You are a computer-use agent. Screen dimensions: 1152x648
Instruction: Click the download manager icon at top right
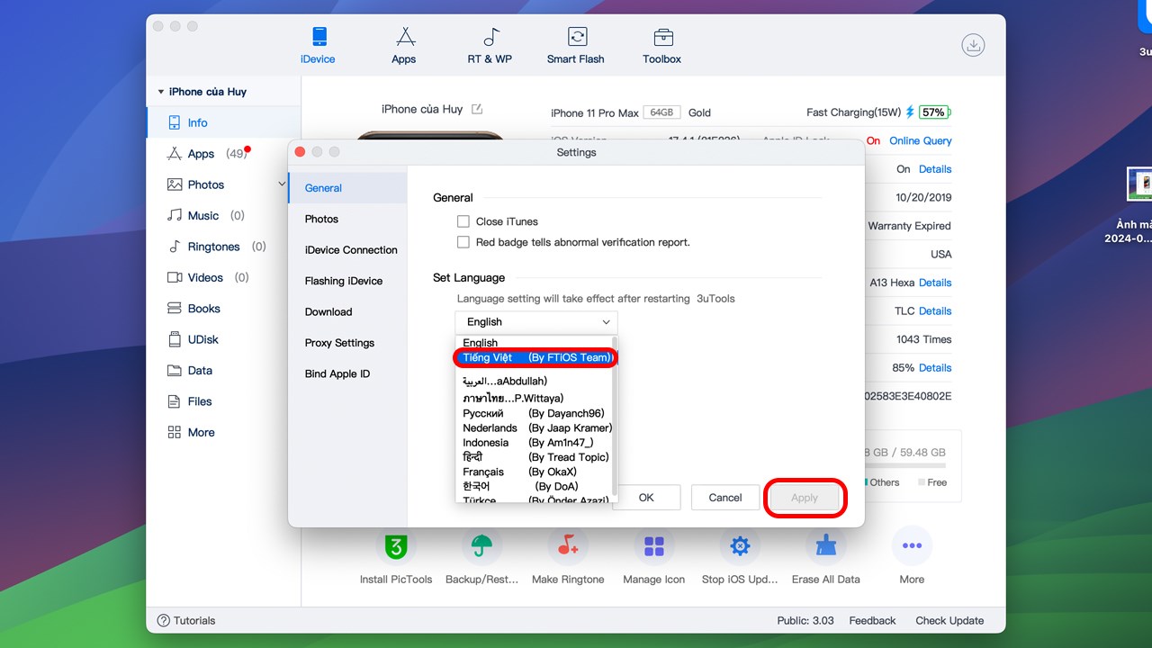973,45
